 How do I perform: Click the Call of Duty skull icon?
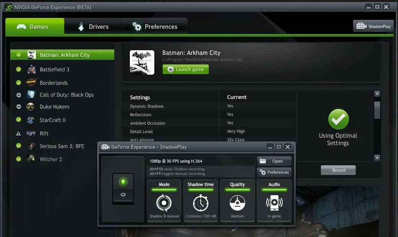click(x=31, y=94)
